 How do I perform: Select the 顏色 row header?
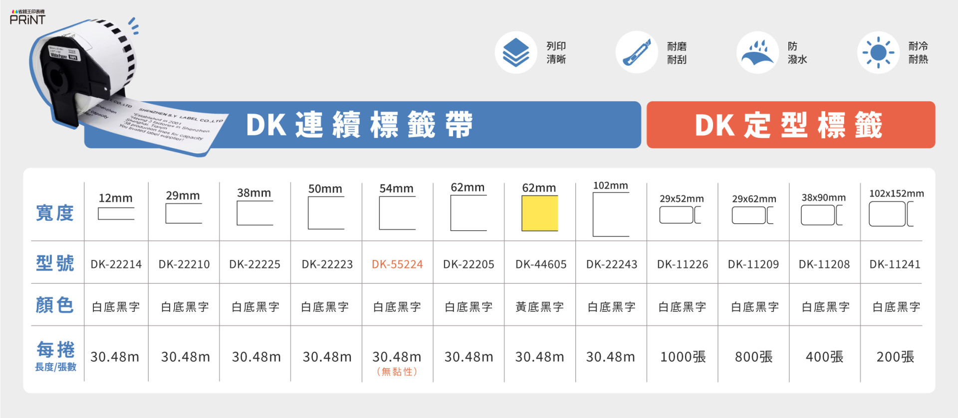[55, 305]
